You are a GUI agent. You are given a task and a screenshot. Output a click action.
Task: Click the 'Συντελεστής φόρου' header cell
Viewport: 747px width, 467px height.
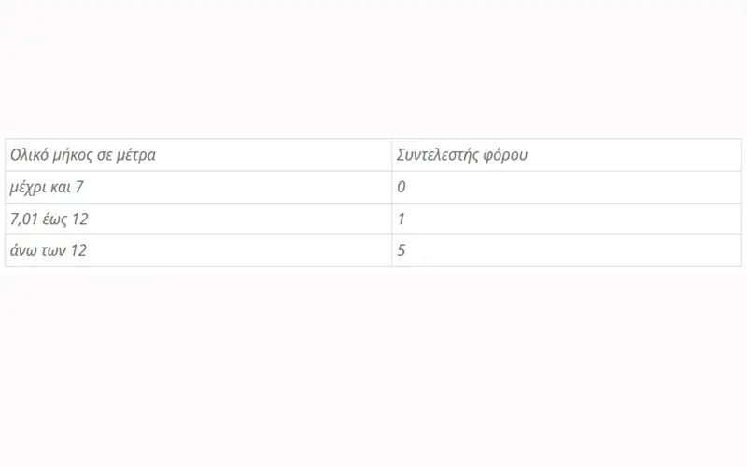(462, 155)
